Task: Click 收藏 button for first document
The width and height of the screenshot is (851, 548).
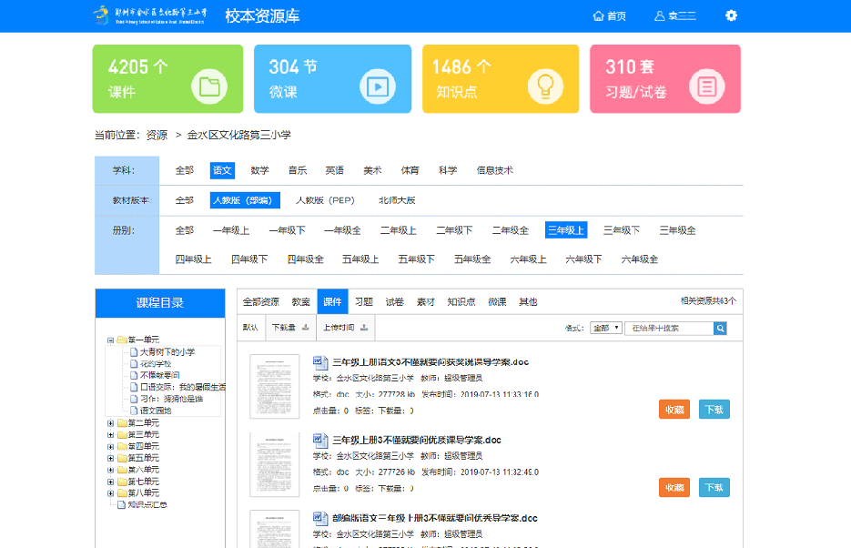Action: click(x=674, y=410)
